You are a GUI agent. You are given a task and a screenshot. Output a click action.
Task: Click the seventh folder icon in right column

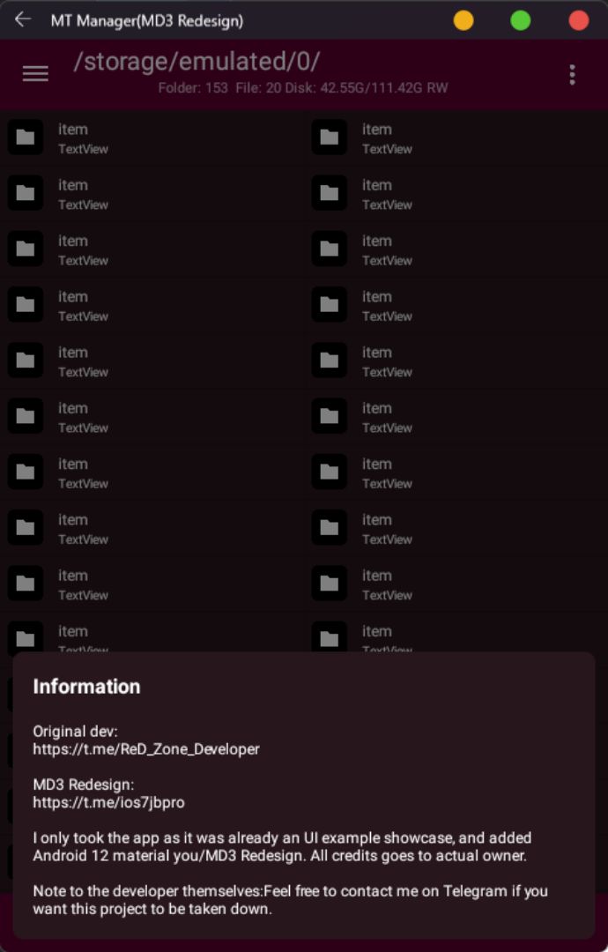coord(329,472)
